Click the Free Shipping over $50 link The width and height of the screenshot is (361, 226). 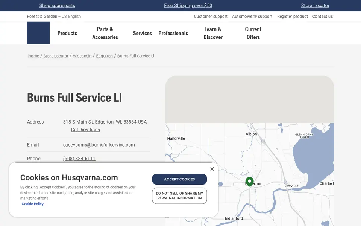pyautogui.click(x=188, y=6)
